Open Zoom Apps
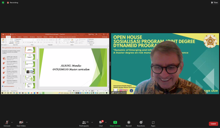The width and height of the screenshot is (220, 128). (x=153, y=124)
